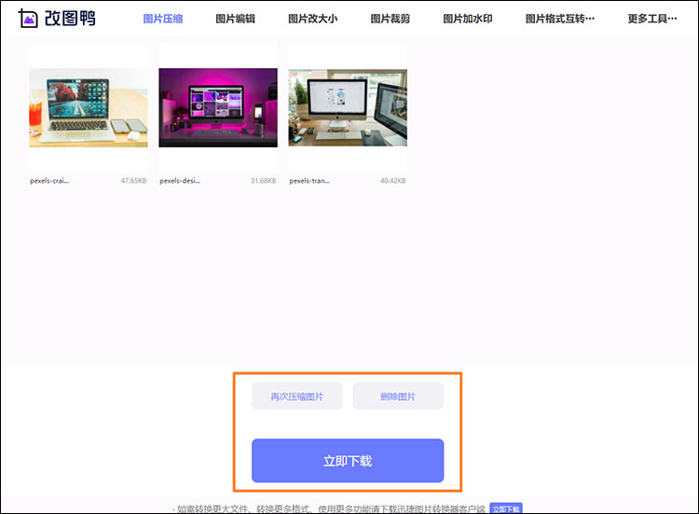Click the file name pexels-tran...
This screenshot has width=699, height=514.
[x=309, y=181]
